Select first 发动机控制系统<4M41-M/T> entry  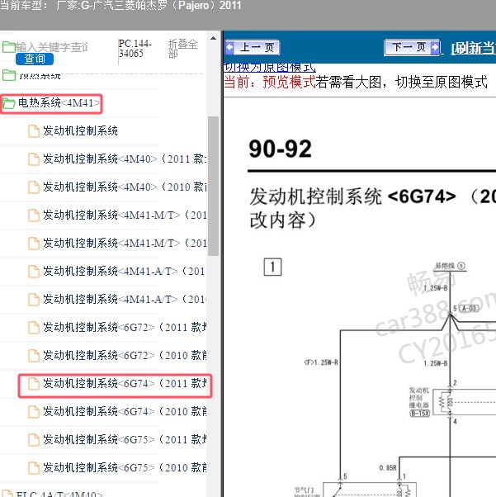coord(125,215)
